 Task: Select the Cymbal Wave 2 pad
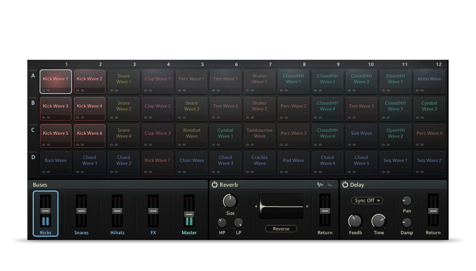430,109
